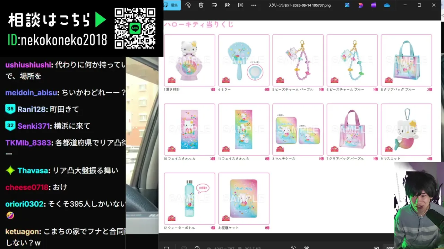Click the label 1 置き時計
The image size is (444, 249).
[172, 90]
